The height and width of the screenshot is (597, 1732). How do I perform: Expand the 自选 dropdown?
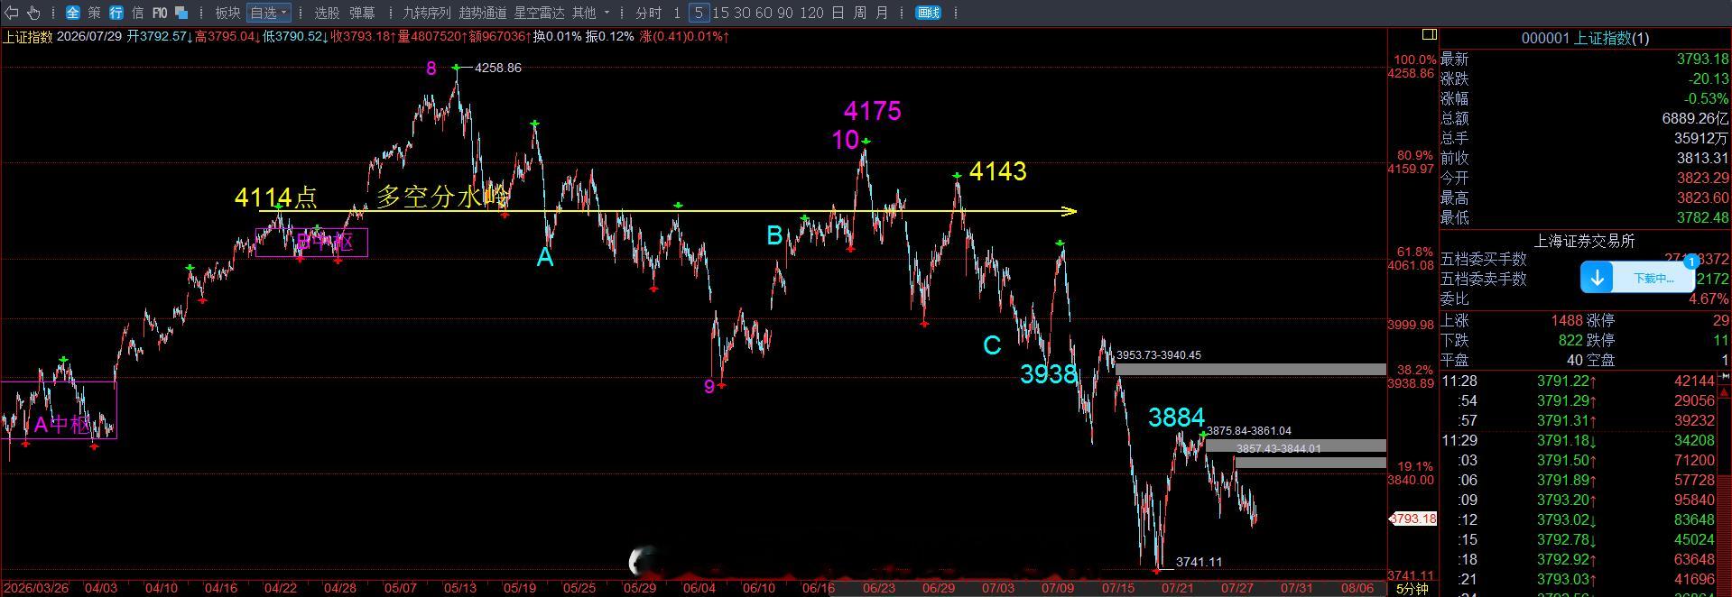(x=268, y=13)
